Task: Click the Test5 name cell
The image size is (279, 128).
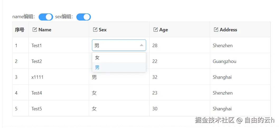Action: (x=59, y=108)
